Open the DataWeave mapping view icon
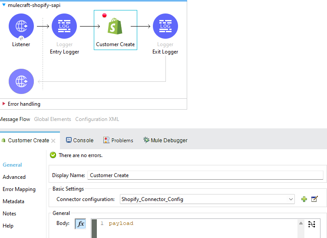Image resolution: width=327 pixels, height=238 pixels. pyautogui.click(x=311, y=224)
